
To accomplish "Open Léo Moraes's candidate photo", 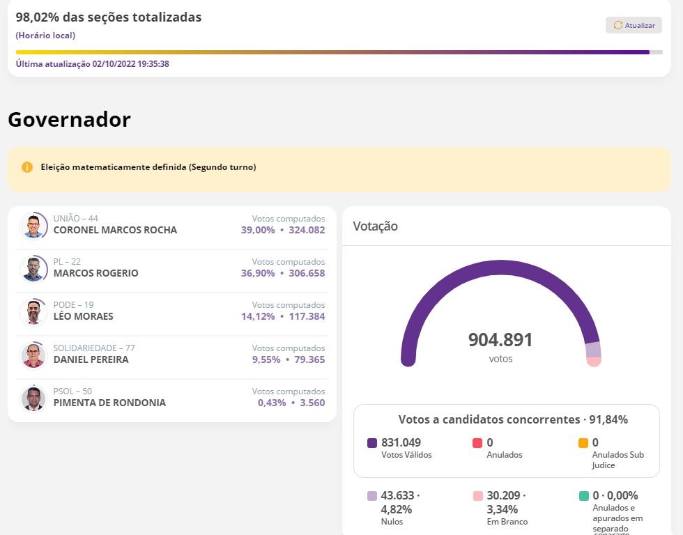I will [33, 312].
